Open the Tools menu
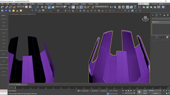This screenshot has height=95, width=170. (7, 4)
